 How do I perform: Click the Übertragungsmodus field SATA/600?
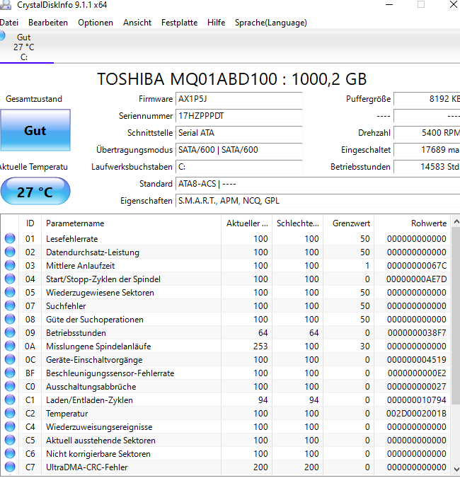(239, 150)
